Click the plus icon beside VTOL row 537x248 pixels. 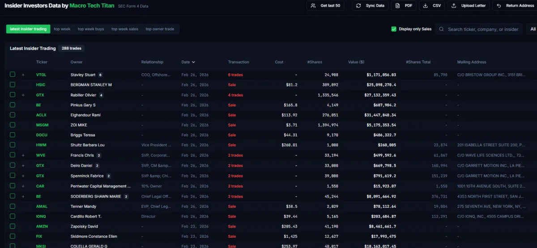coord(23,75)
